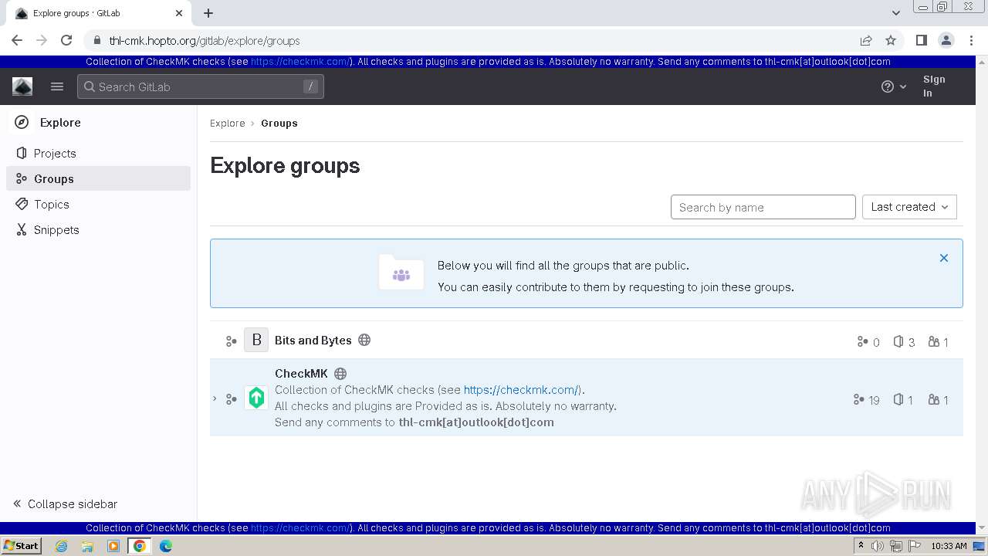The width and height of the screenshot is (988, 556).
Task: Click the Projects sidebar icon
Action: click(22, 153)
